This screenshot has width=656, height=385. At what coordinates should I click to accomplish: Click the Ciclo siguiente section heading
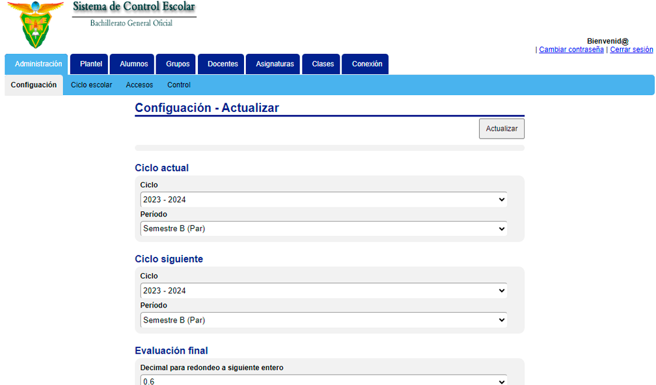[x=169, y=259]
